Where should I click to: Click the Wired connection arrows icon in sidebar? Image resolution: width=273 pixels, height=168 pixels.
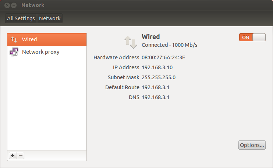click(x=14, y=39)
